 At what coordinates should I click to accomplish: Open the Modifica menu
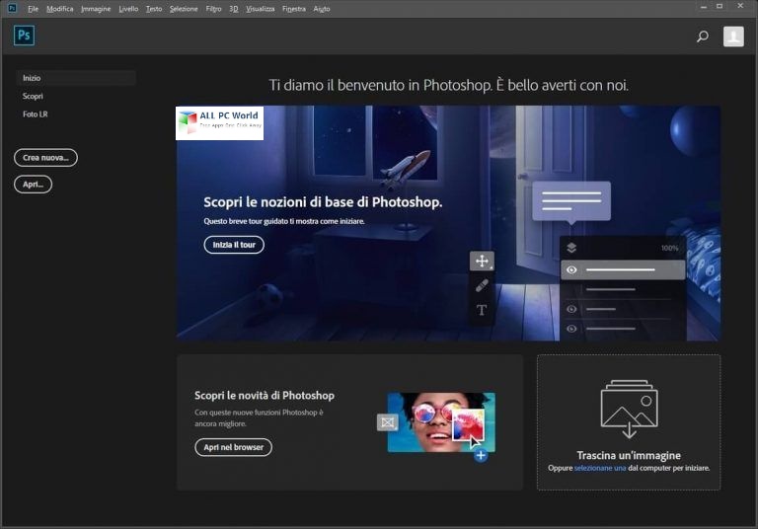[x=60, y=9]
